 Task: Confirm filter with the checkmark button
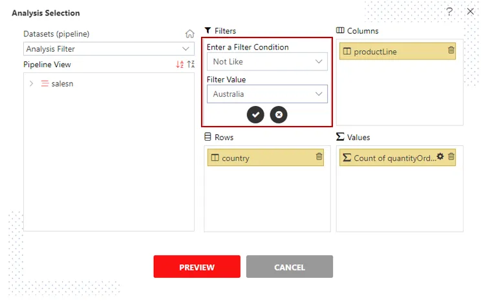[x=255, y=114]
